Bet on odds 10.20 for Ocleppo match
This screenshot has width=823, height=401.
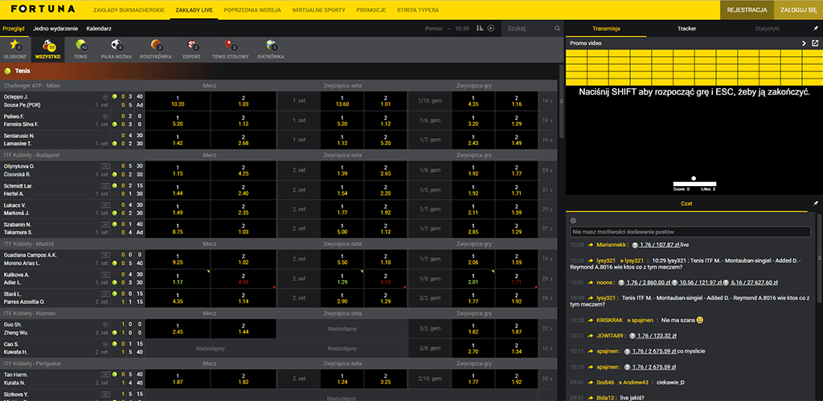(x=178, y=101)
